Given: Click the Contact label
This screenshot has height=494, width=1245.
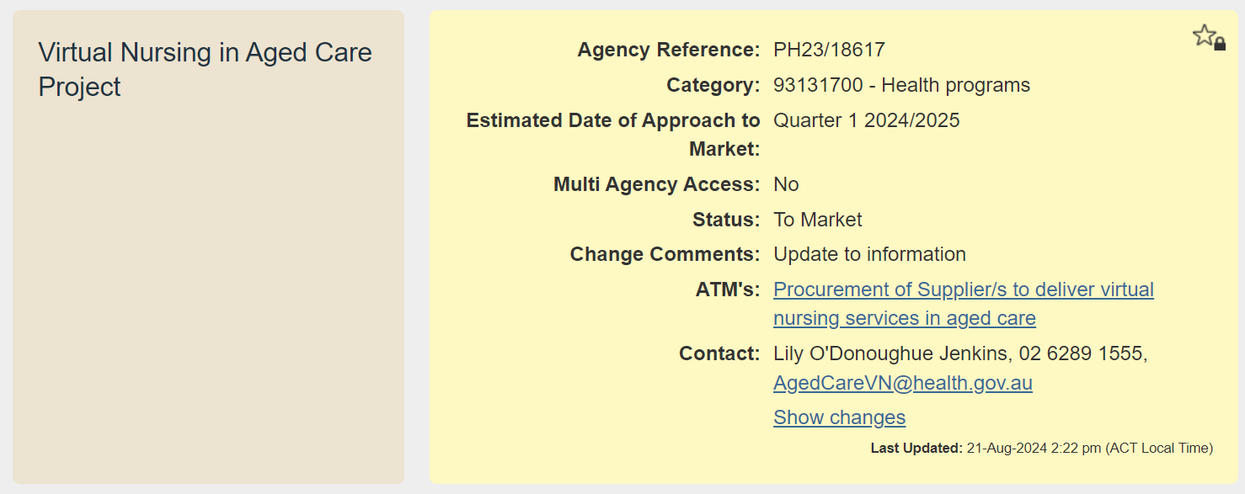Looking at the screenshot, I should (719, 354).
